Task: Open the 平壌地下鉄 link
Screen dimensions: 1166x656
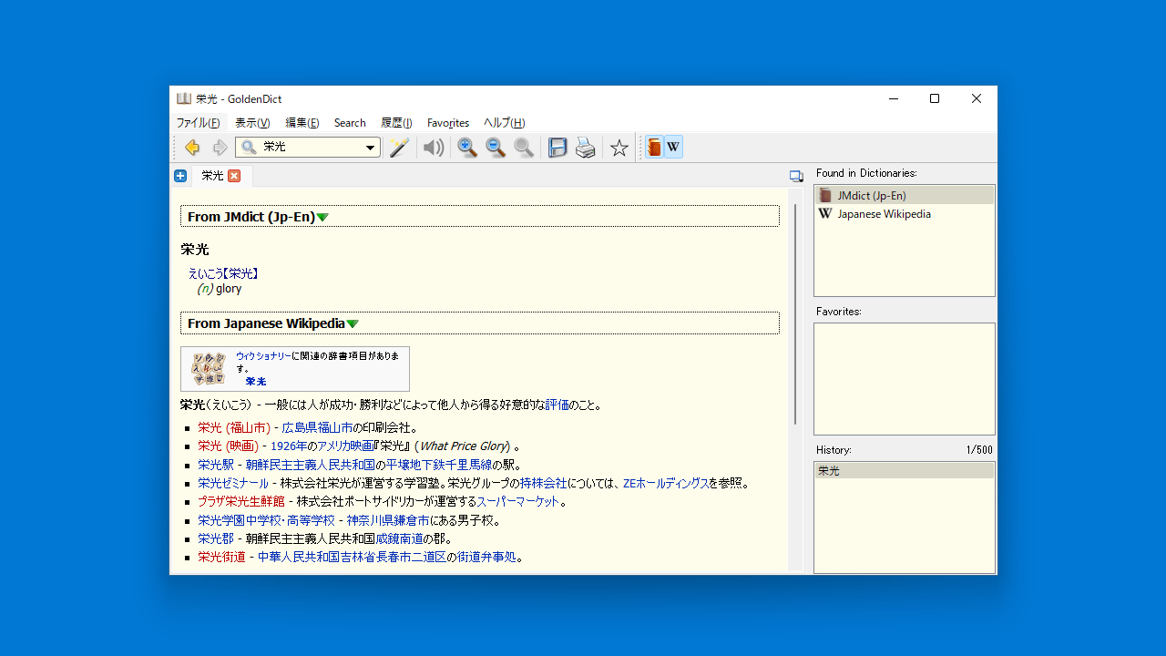Action: point(415,465)
